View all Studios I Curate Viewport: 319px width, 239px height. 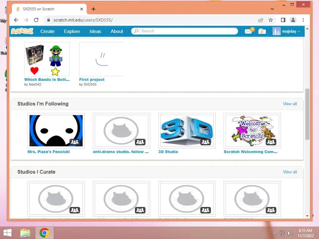point(290,172)
